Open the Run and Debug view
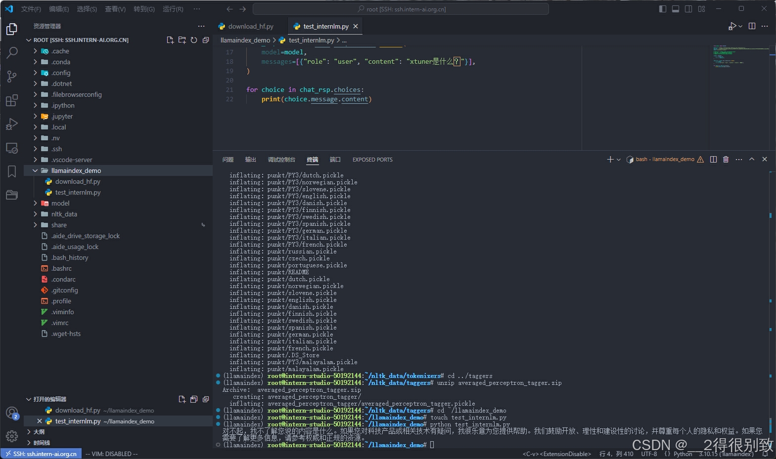 (x=12, y=124)
